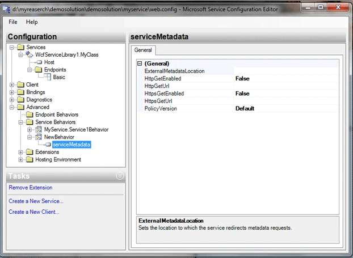Click the application icon in title bar
Screen dimensions: 353x258
(x=6, y=9)
